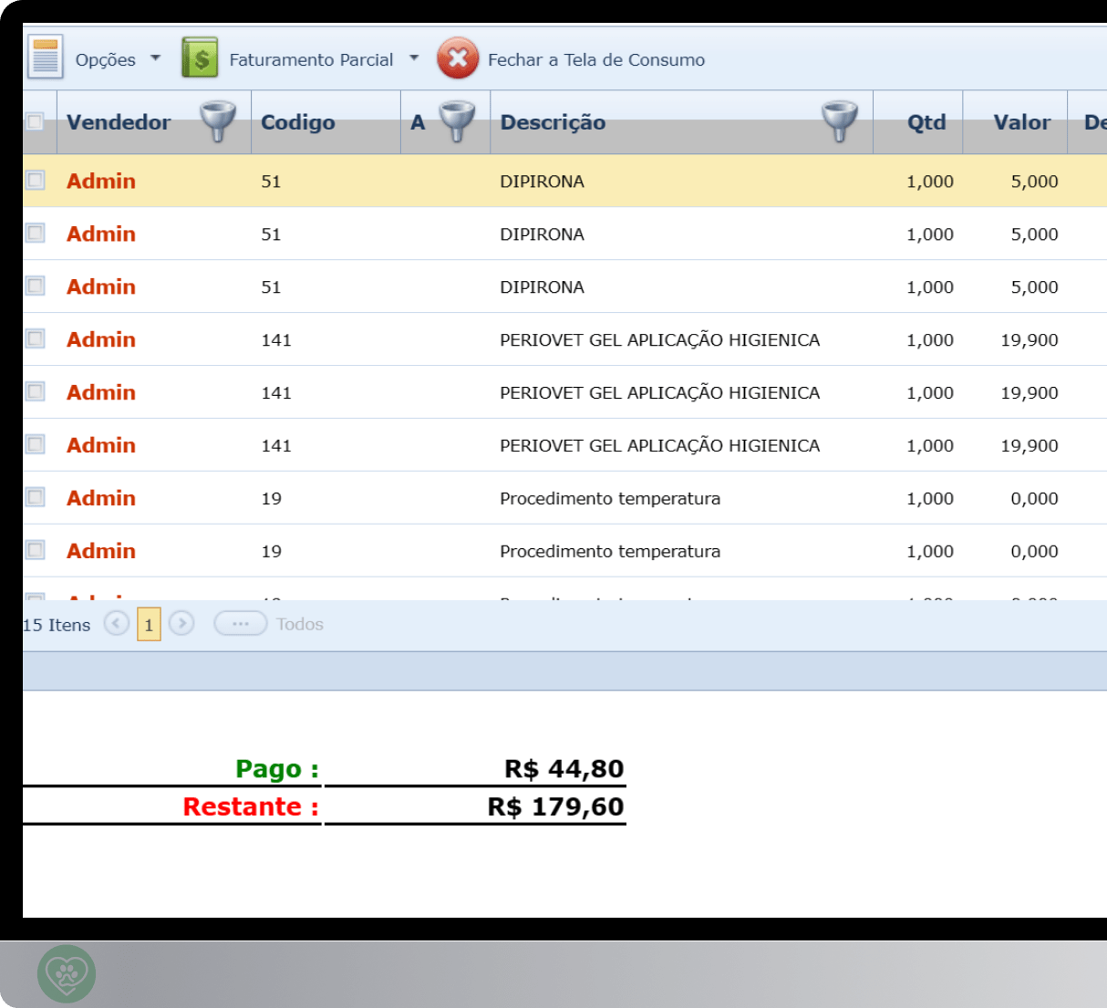This screenshot has width=1107, height=1008.
Task: Check the first DIPIRONA row checkbox
Action: click(x=34, y=180)
